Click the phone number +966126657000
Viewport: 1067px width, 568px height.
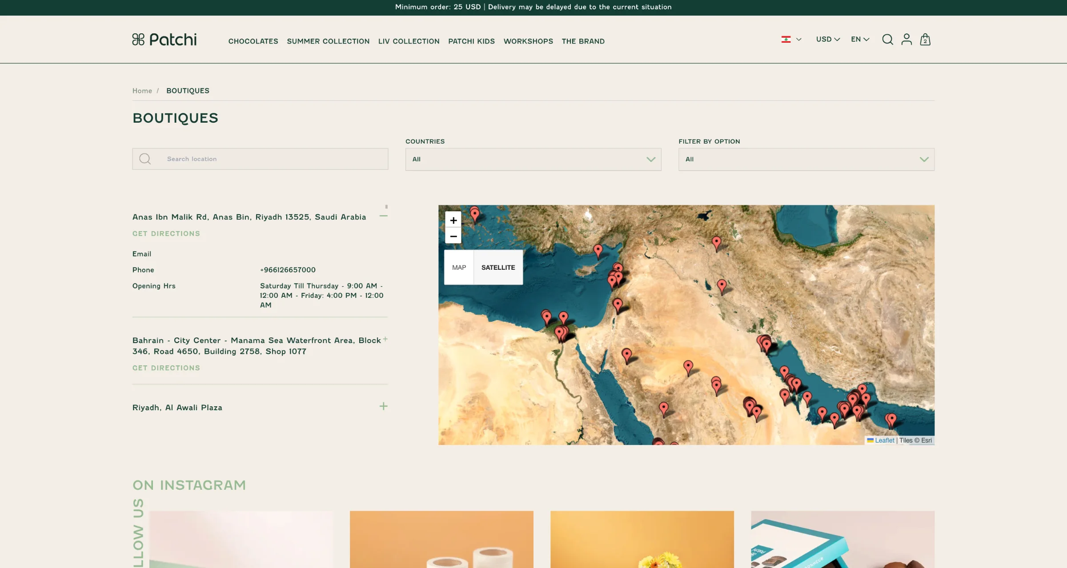(288, 270)
